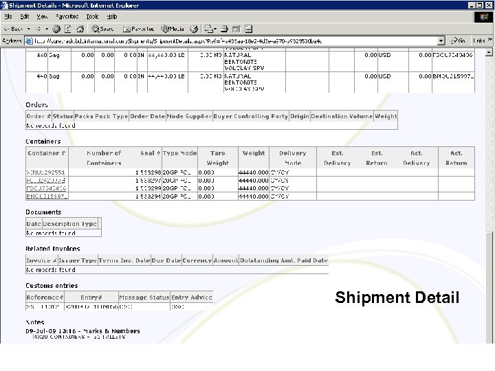This screenshot has width=495, height=371.
Task: Click the Internet Explorer page icon in address bar
Action: click(29, 41)
